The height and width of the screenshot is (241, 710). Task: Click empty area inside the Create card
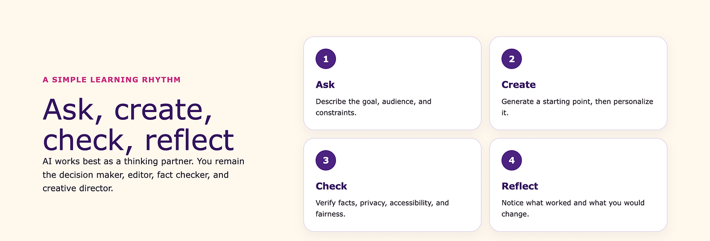pos(600,61)
